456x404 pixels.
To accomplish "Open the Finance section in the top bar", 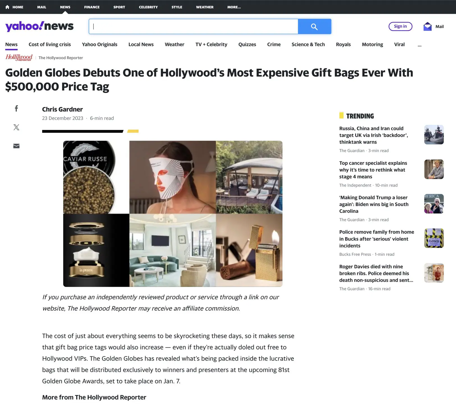I will [91, 7].
